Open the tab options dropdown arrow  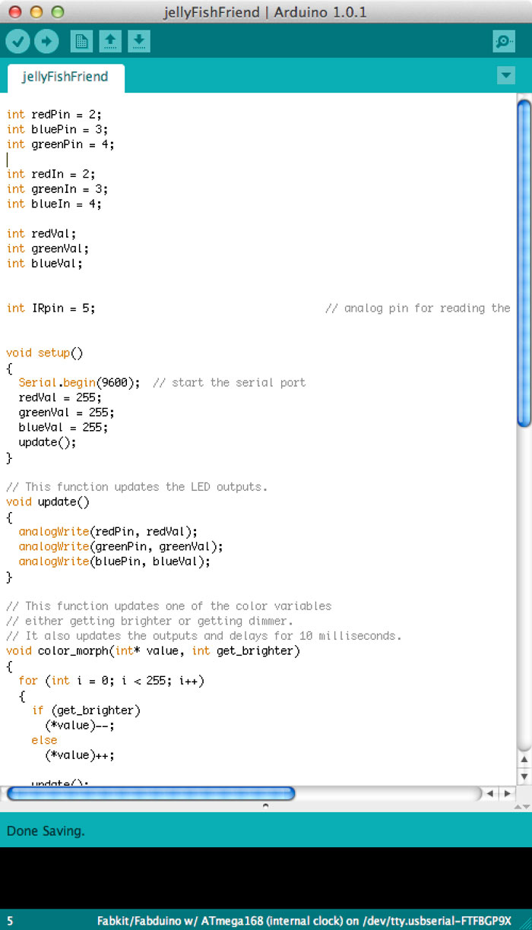click(x=506, y=75)
